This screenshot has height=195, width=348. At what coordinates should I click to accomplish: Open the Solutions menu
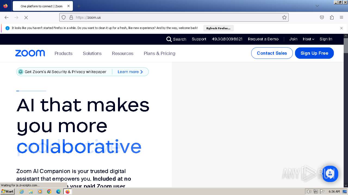(92, 53)
